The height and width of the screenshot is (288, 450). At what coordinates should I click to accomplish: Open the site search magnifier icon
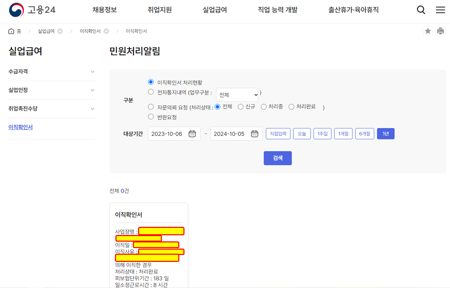click(x=421, y=10)
